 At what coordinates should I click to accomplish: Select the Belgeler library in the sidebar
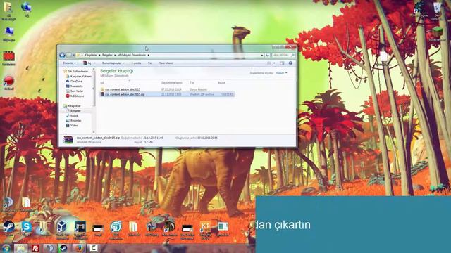click(73, 111)
